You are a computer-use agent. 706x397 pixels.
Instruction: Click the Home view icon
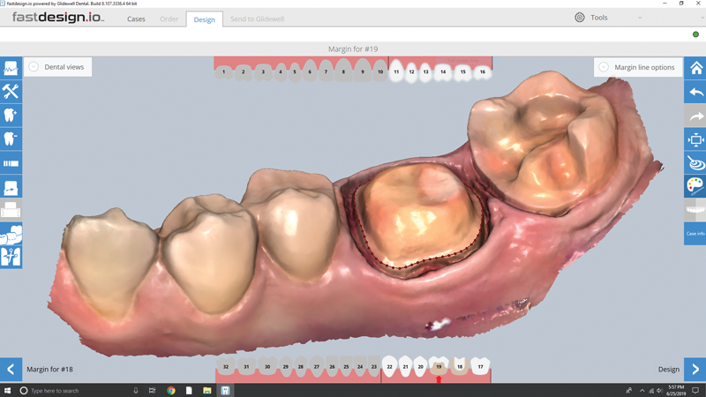coord(695,68)
